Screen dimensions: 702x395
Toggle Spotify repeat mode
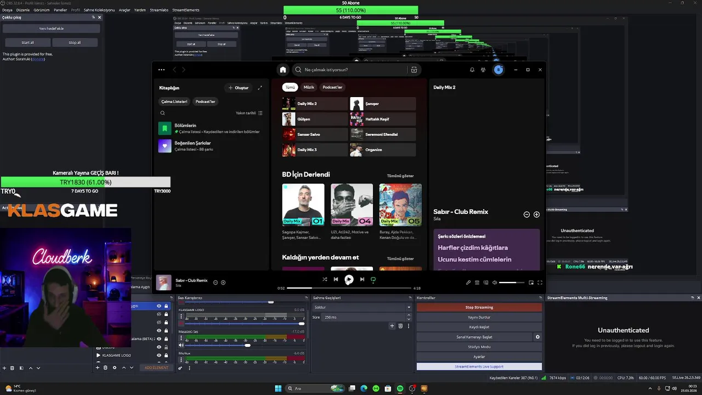pos(373,279)
